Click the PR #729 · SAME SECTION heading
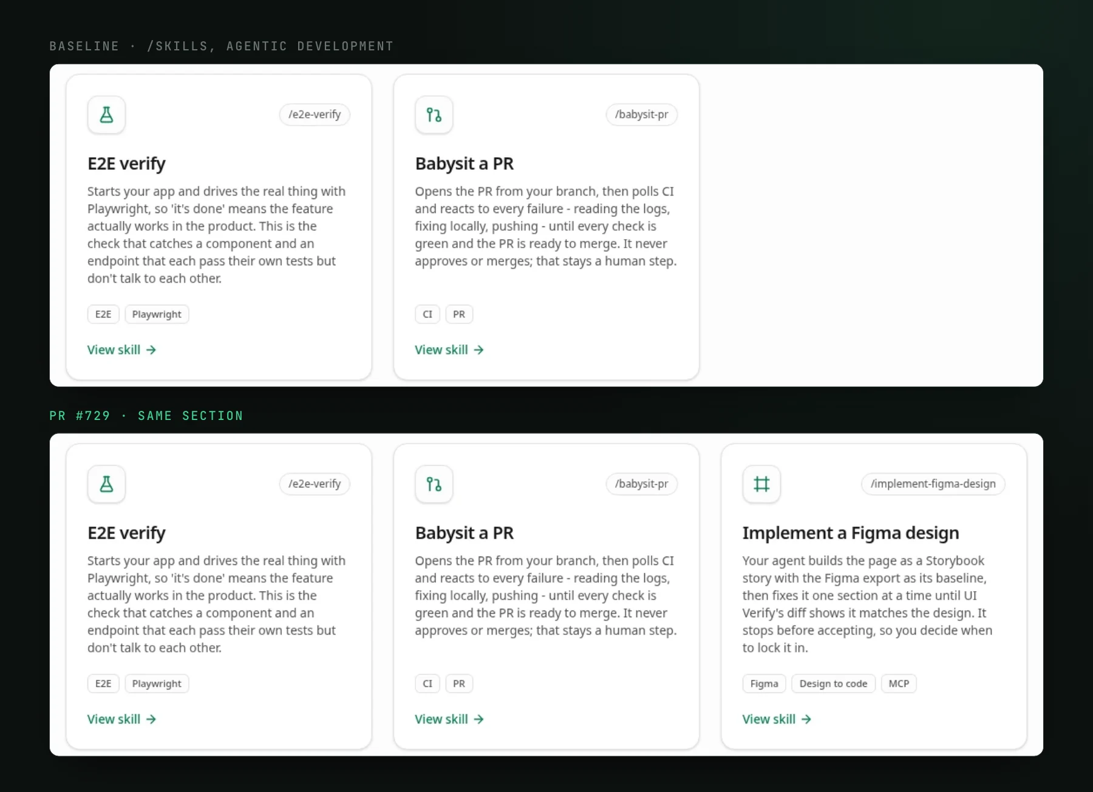Image resolution: width=1093 pixels, height=792 pixels. 146,416
